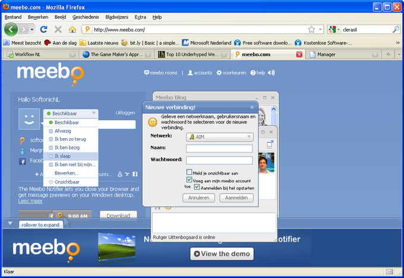Click the Facebook account icon in sidebar

point(23,161)
